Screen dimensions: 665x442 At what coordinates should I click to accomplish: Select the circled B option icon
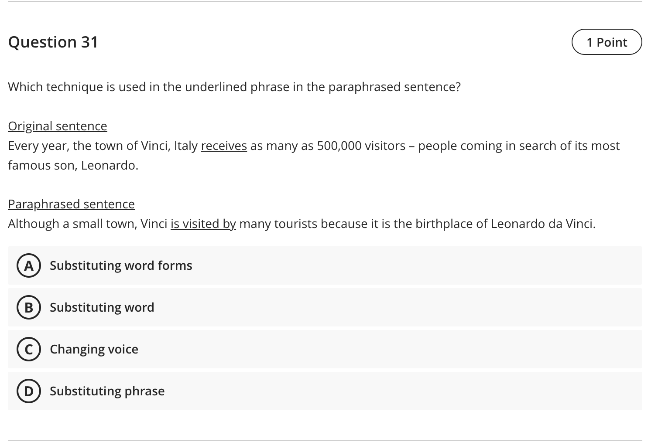click(x=29, y=307)
